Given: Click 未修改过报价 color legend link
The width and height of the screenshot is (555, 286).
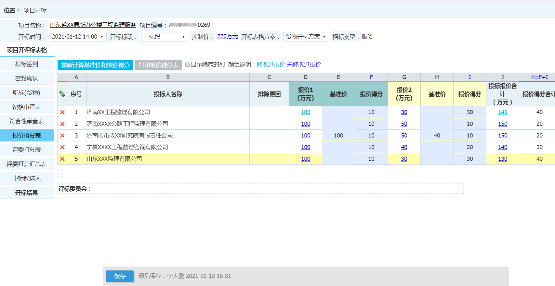Looking at the screenshot, I should tap(304, 65).
